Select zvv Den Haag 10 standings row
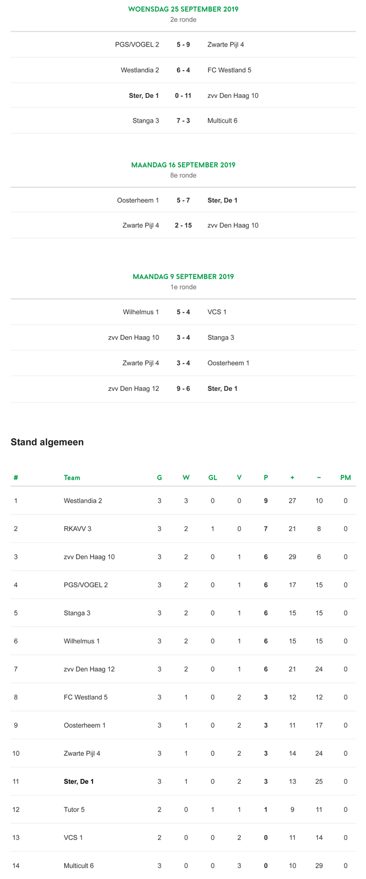This screenshot has width=366, height=879. point(183,557)
